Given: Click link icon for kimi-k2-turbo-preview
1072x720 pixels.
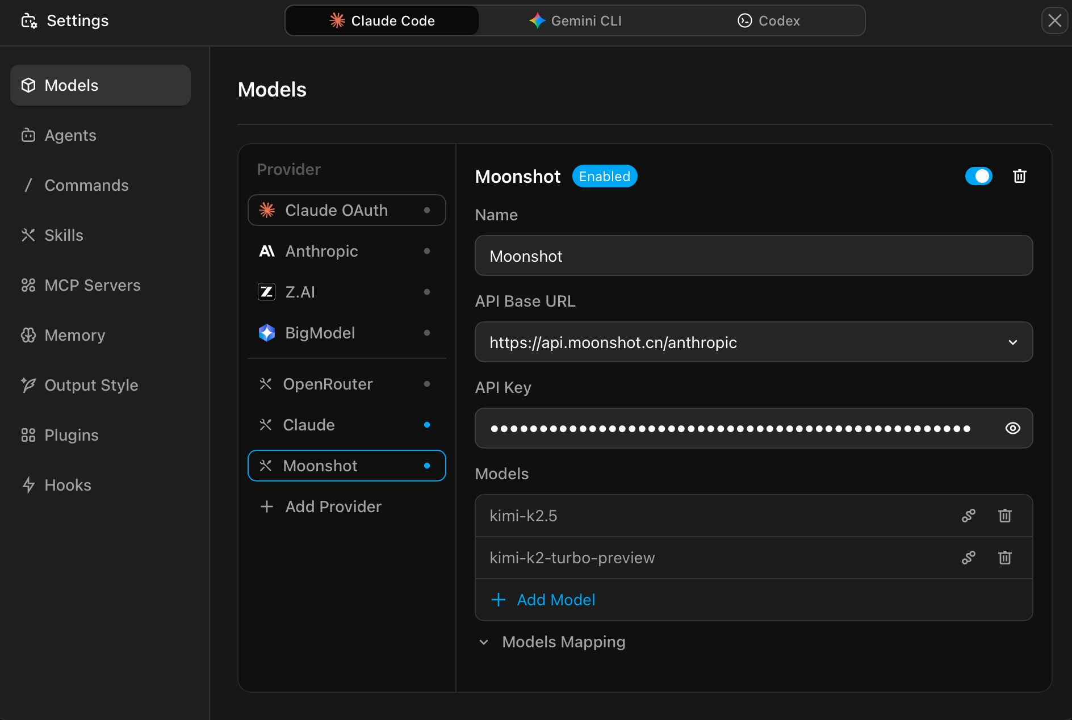Looking at the screenshot, I should pyautogui.click(x=968, y=558).
